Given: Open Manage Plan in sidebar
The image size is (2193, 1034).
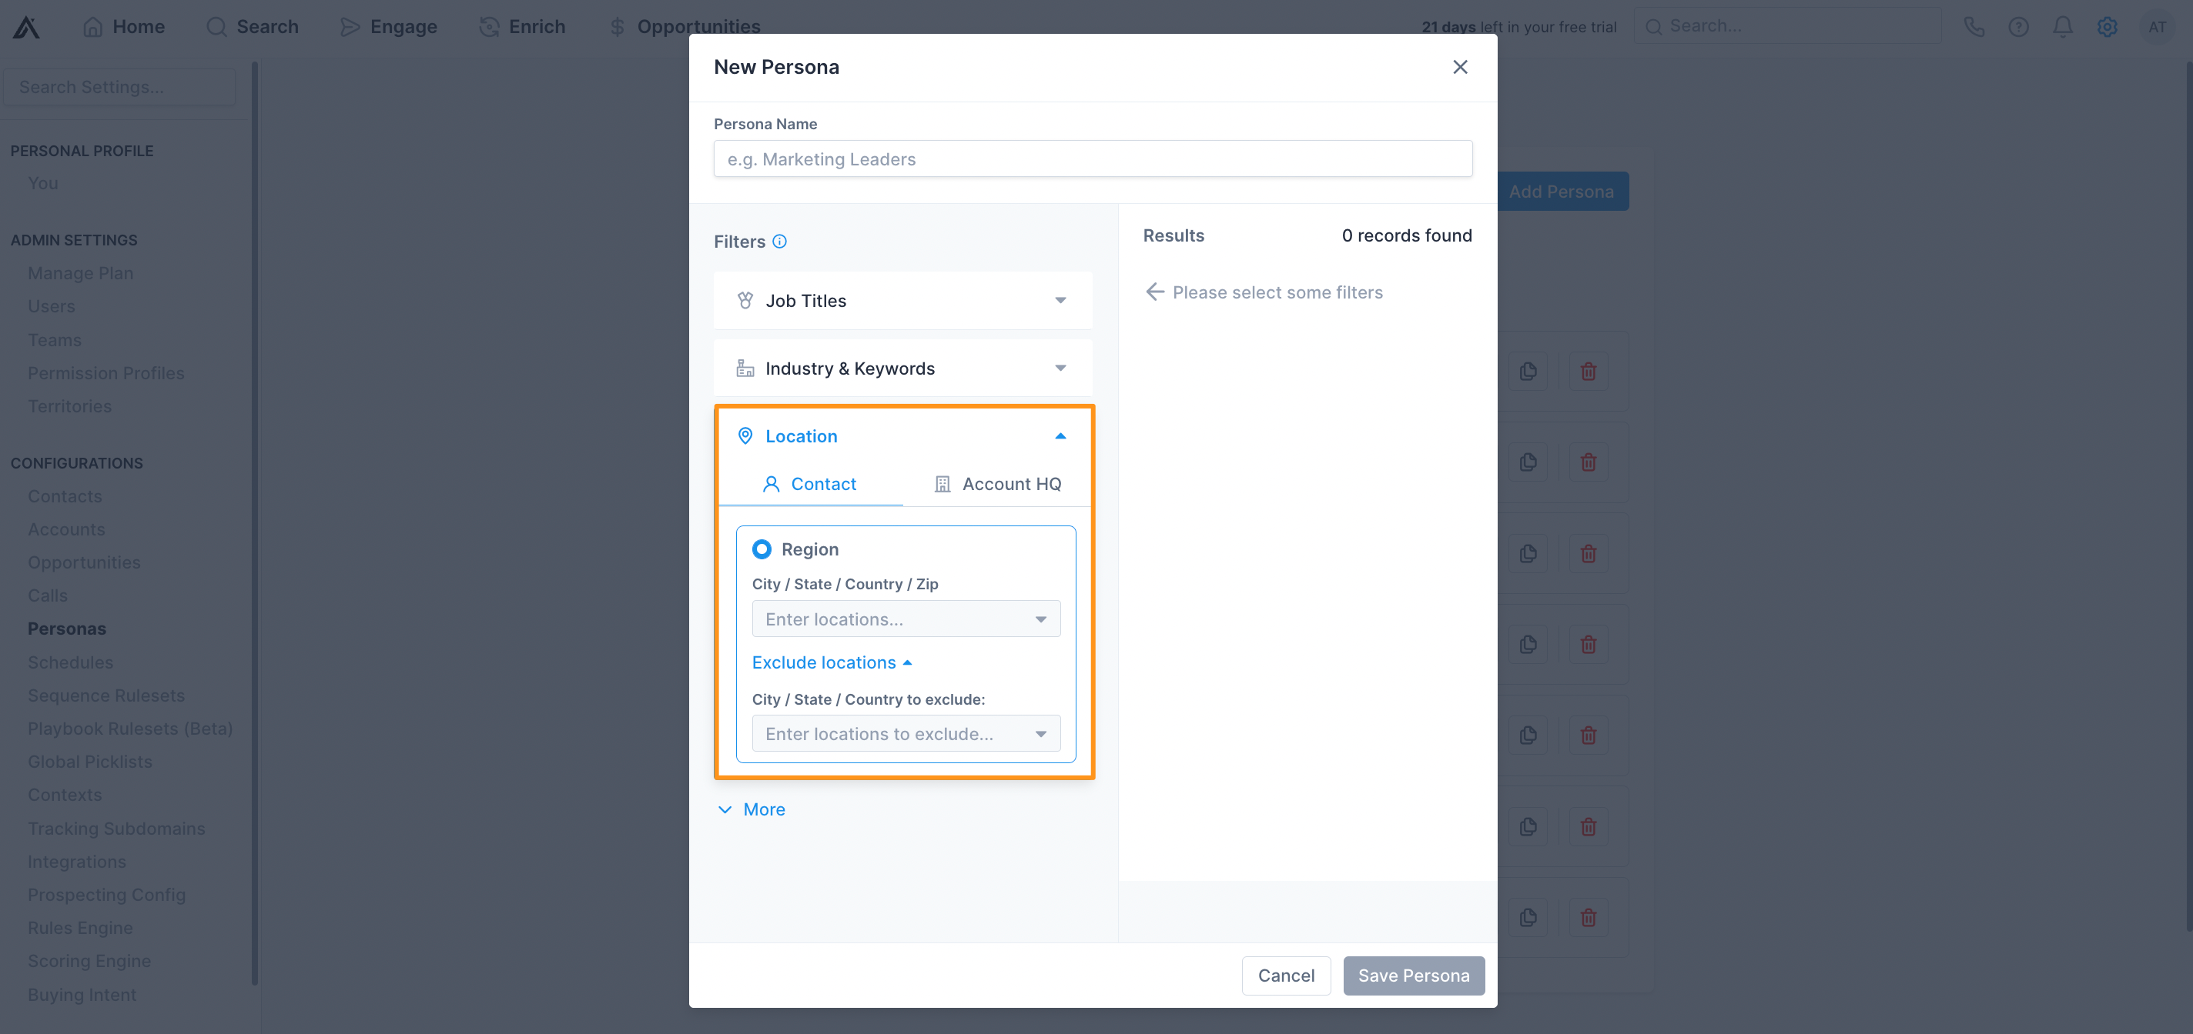Looking at the screenshot, I should click(80, 273).
